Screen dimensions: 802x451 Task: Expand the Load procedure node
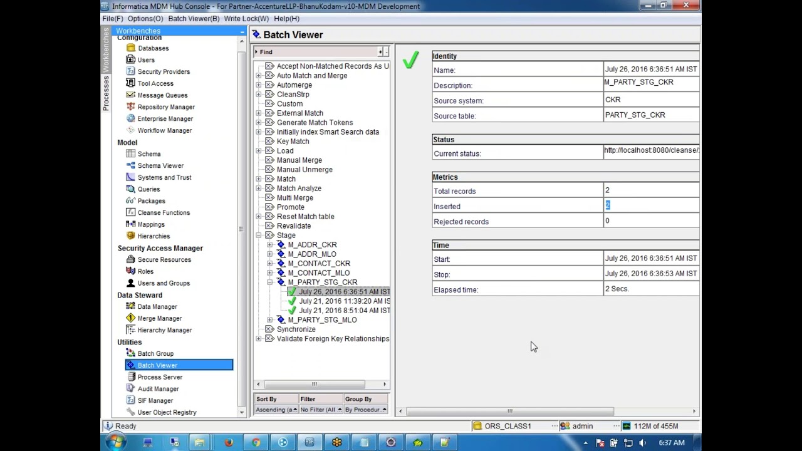click(259, 151)
